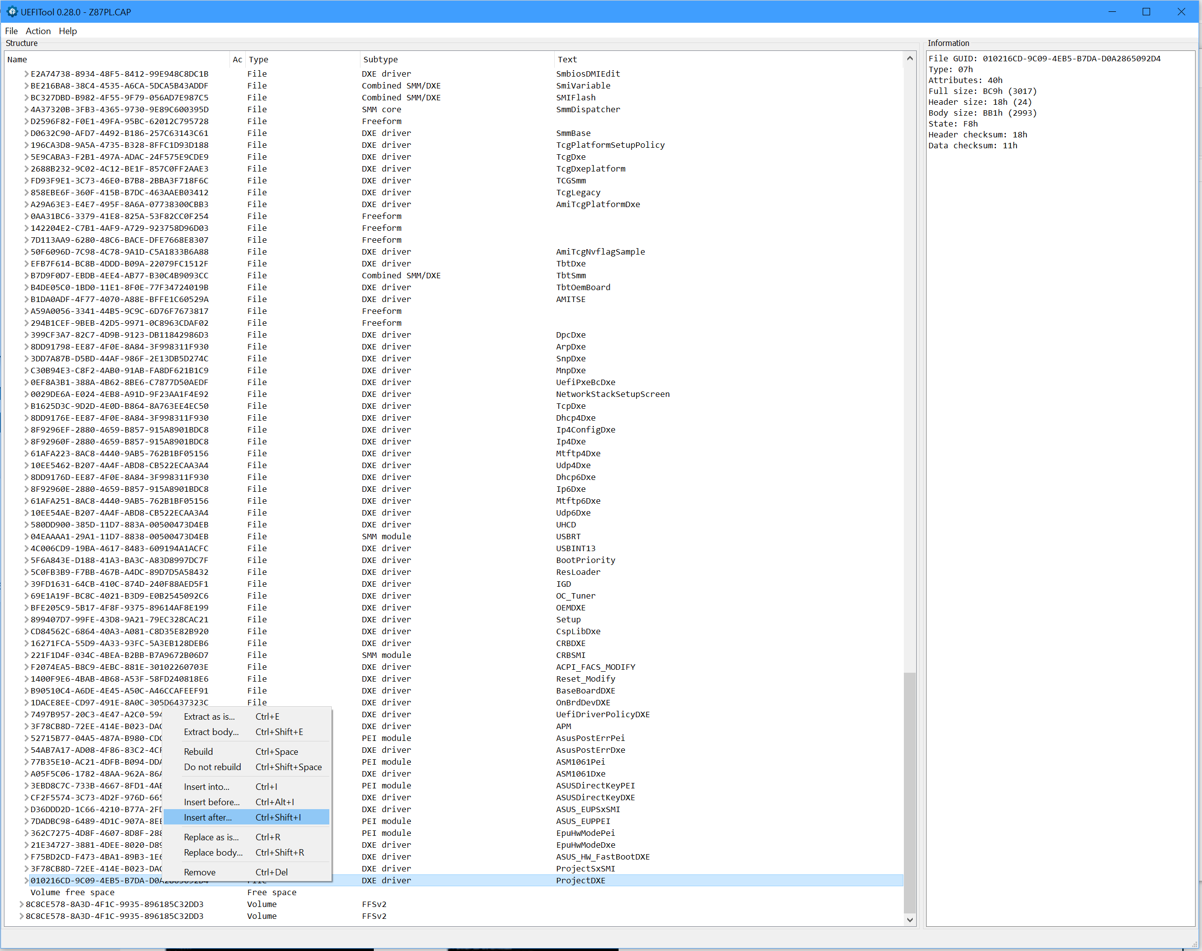Click the UEFITool app icon in title bar
The width and height of the screenshot is (1202, 951).
(12, 12)
